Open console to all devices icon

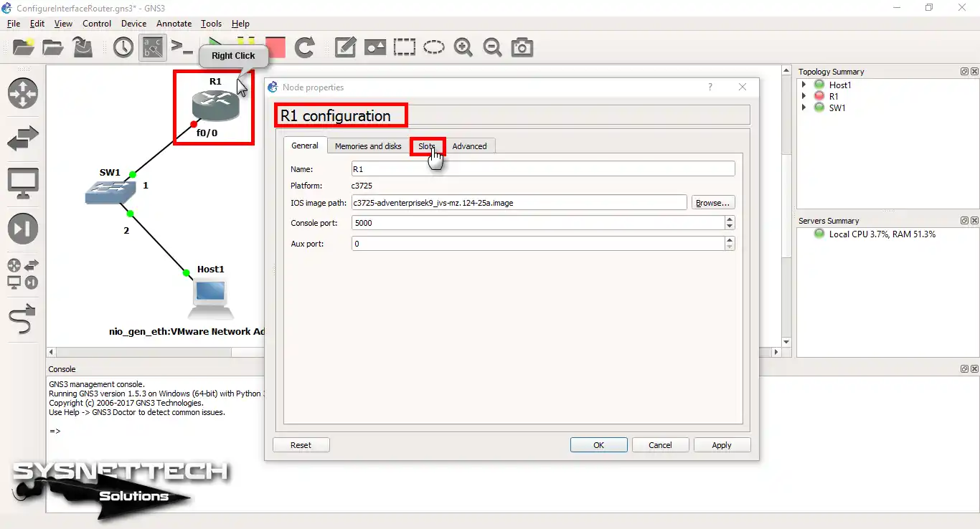pos(182,48)
